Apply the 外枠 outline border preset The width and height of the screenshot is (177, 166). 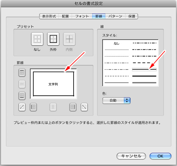(53, 39)
